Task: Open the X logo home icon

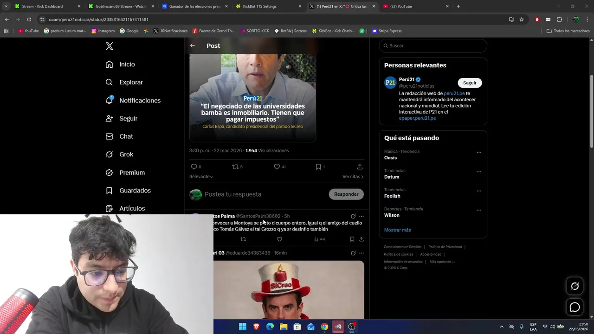Action: [x=110, y=46]
